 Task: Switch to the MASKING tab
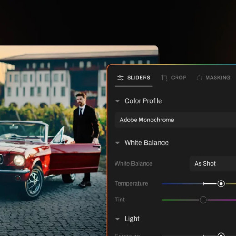click(x=214, y=78)
